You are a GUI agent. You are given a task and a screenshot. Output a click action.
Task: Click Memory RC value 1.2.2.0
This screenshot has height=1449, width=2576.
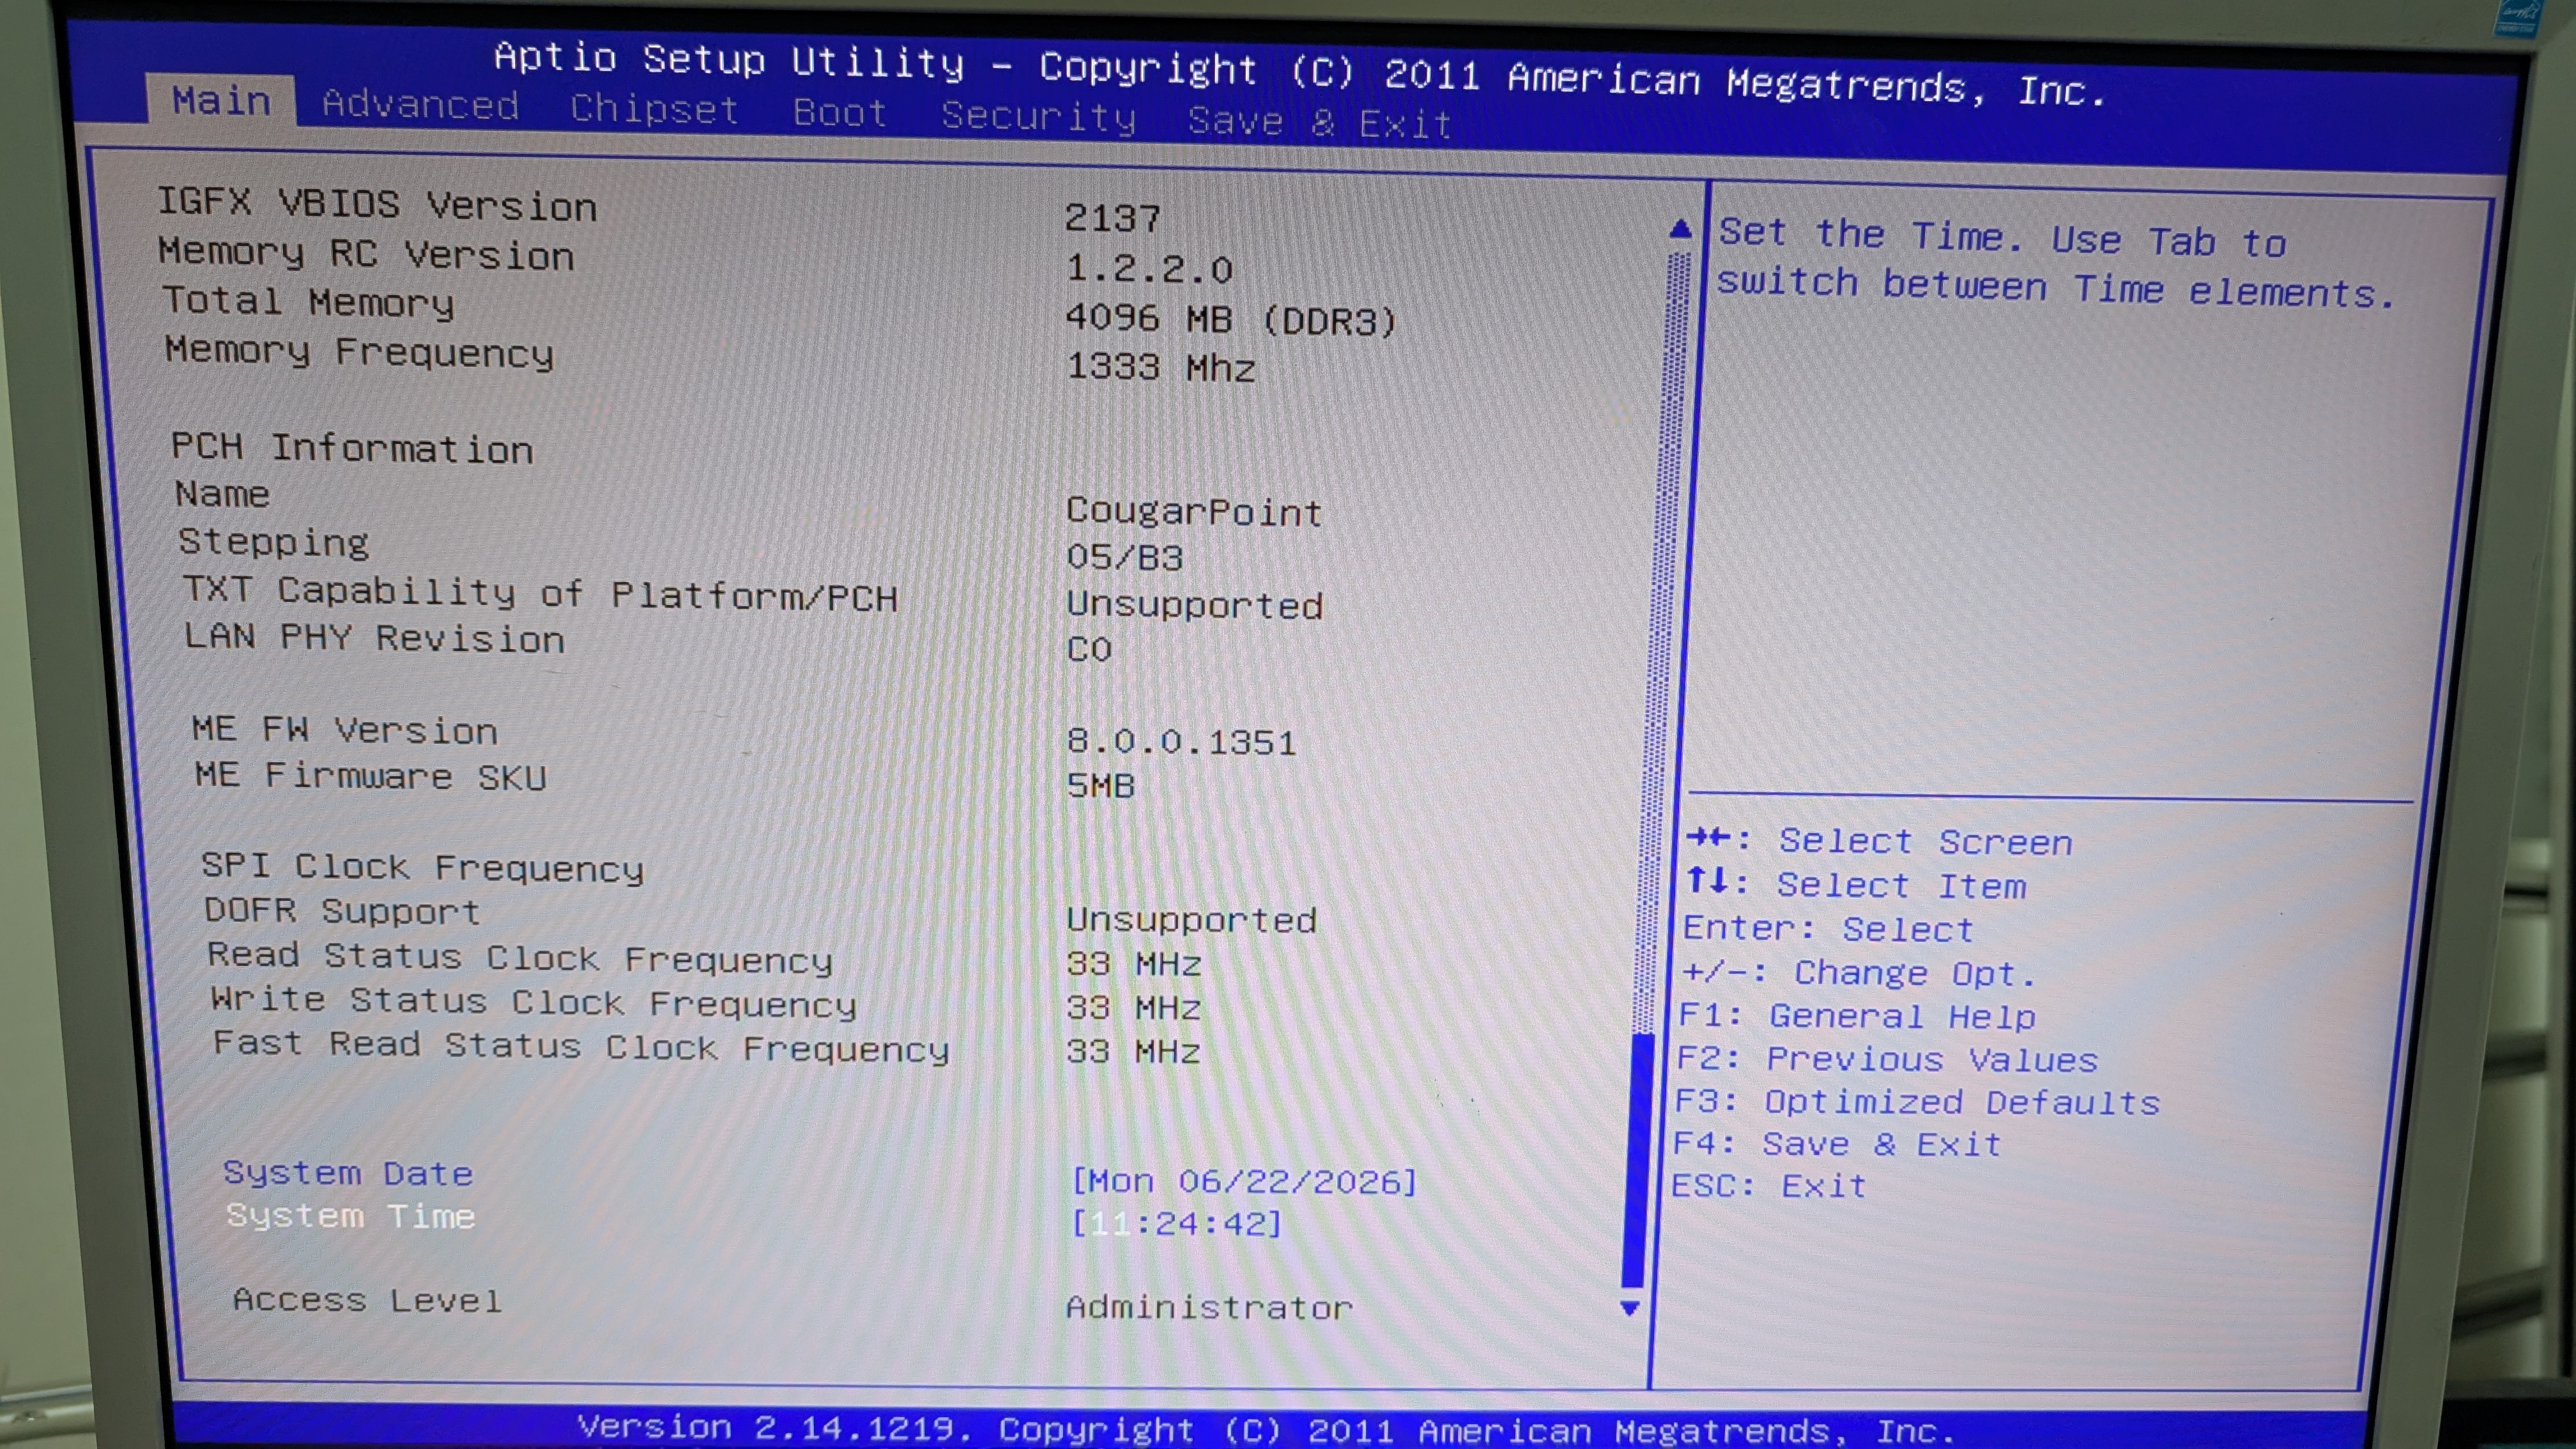[1149, 268]
